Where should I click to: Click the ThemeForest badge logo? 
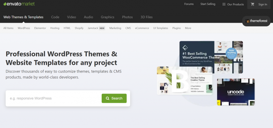pos(256,21)
